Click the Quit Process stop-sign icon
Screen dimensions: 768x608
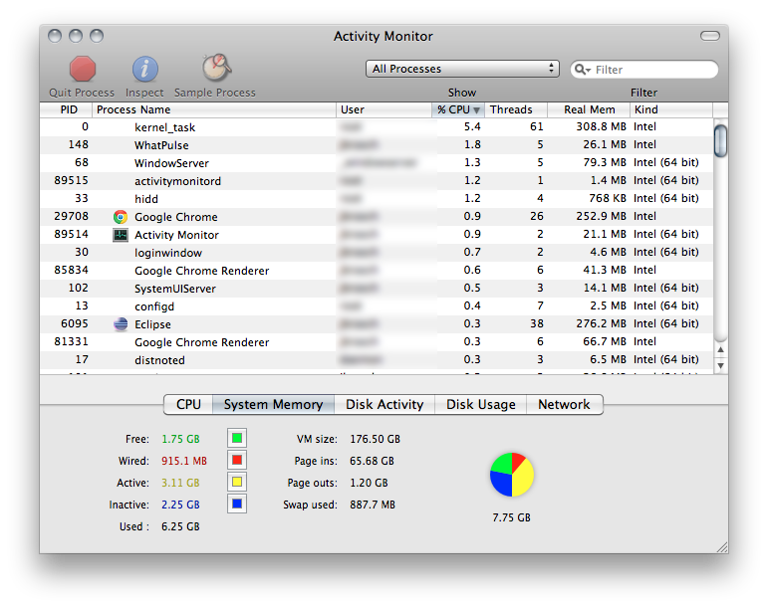point(83,69)
